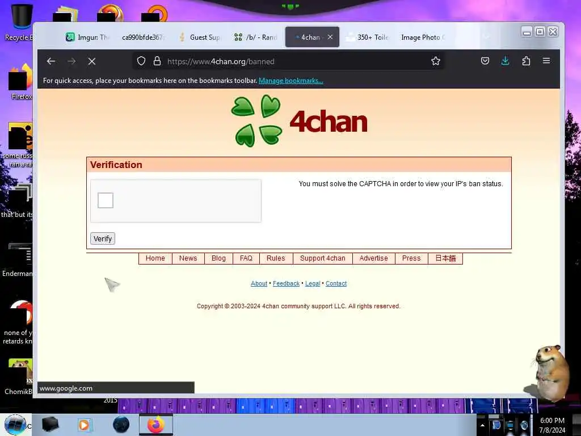
Task: Show downloads via the download arrow icon
Action: coord(505,61)
